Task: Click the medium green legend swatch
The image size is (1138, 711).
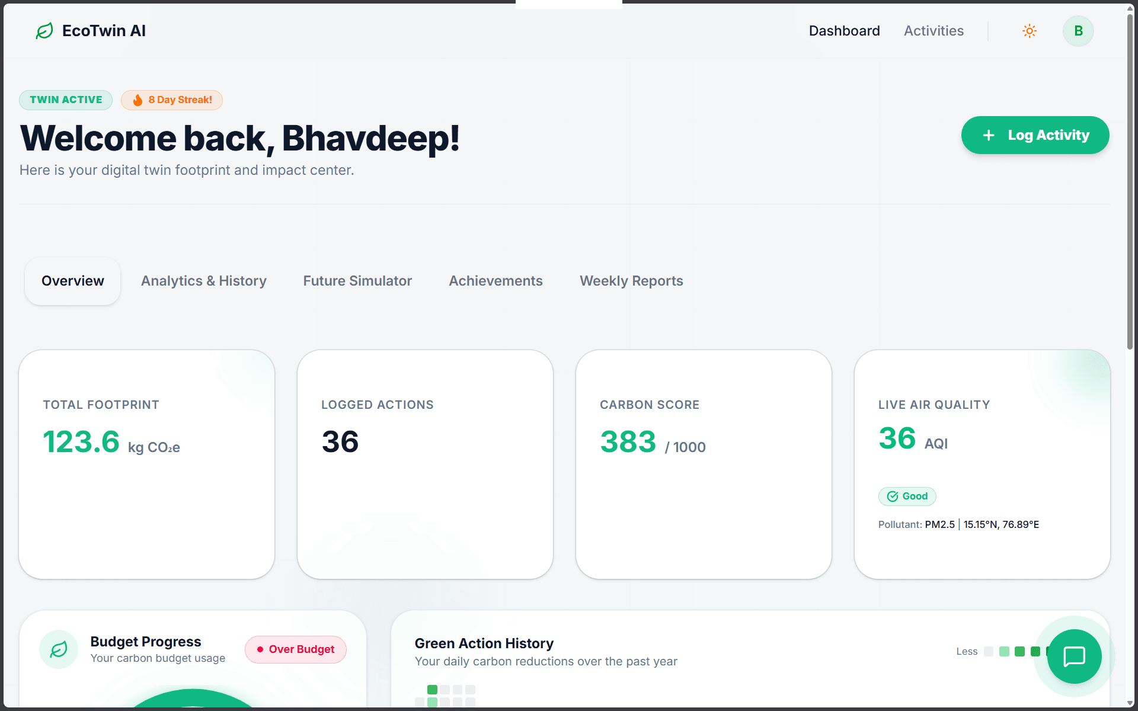Action: (x=1019, y=652)
